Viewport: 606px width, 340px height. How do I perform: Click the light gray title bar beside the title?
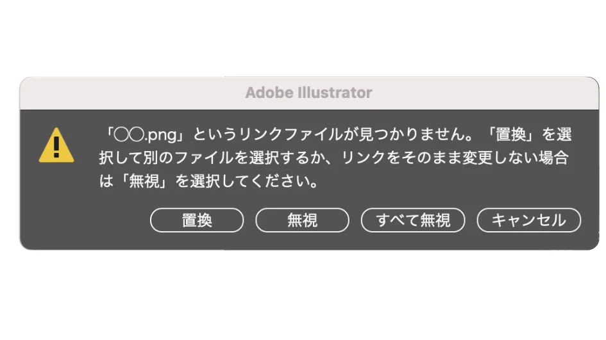[483, 93]
